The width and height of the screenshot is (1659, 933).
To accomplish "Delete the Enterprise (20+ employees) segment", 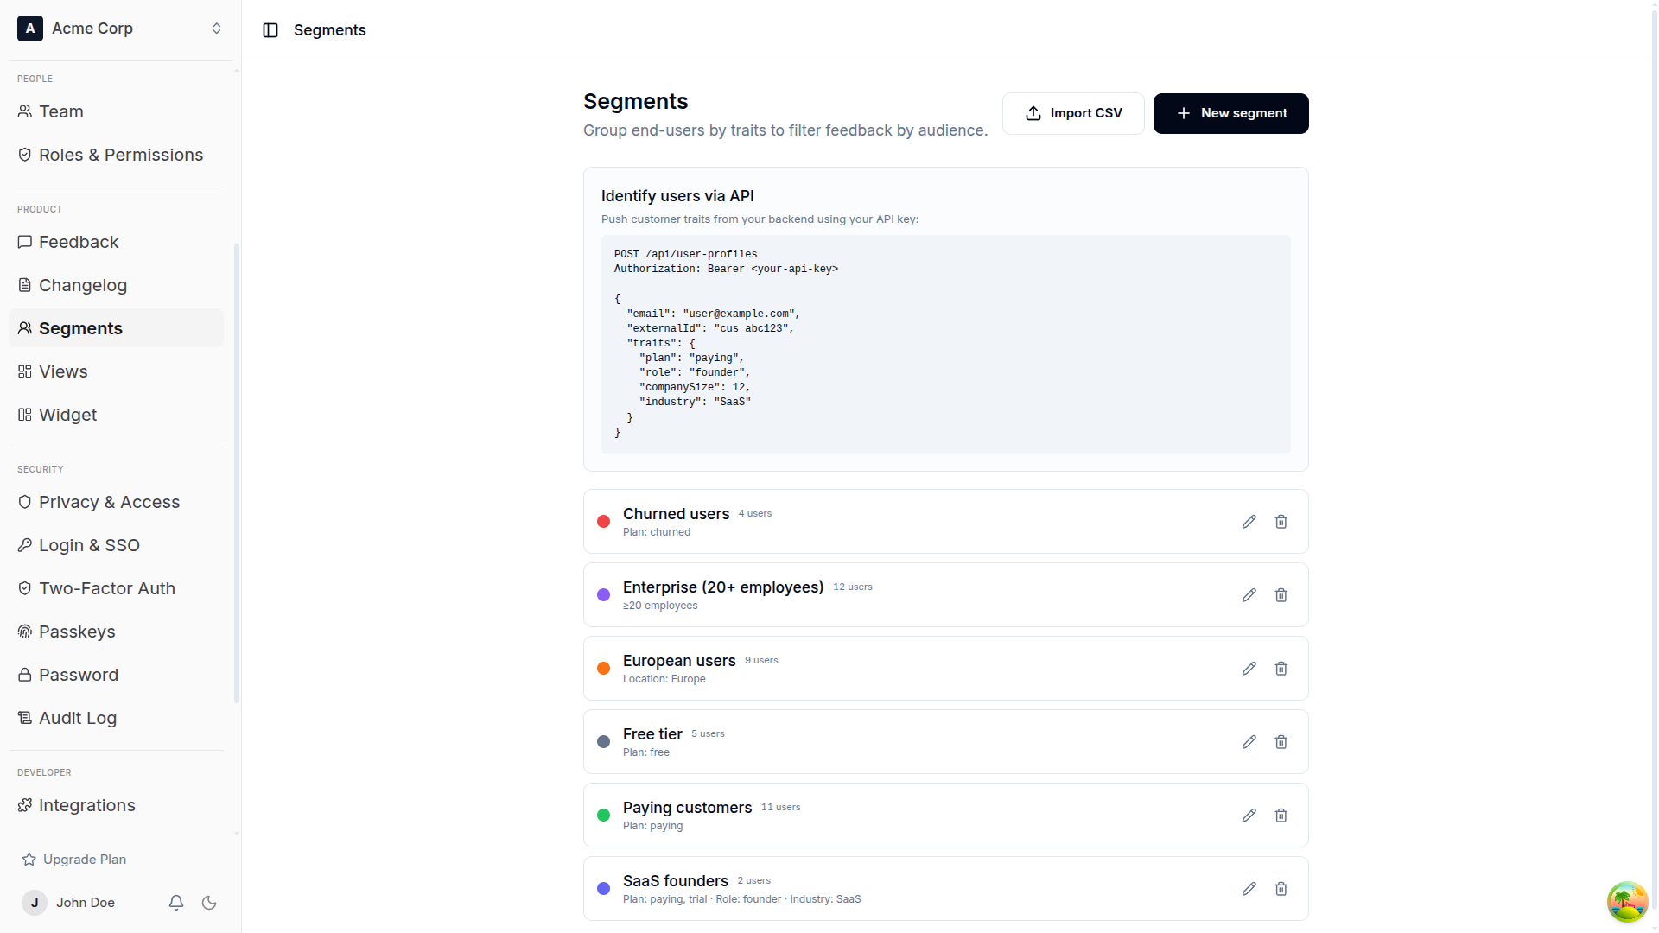I will (1281, 595).
